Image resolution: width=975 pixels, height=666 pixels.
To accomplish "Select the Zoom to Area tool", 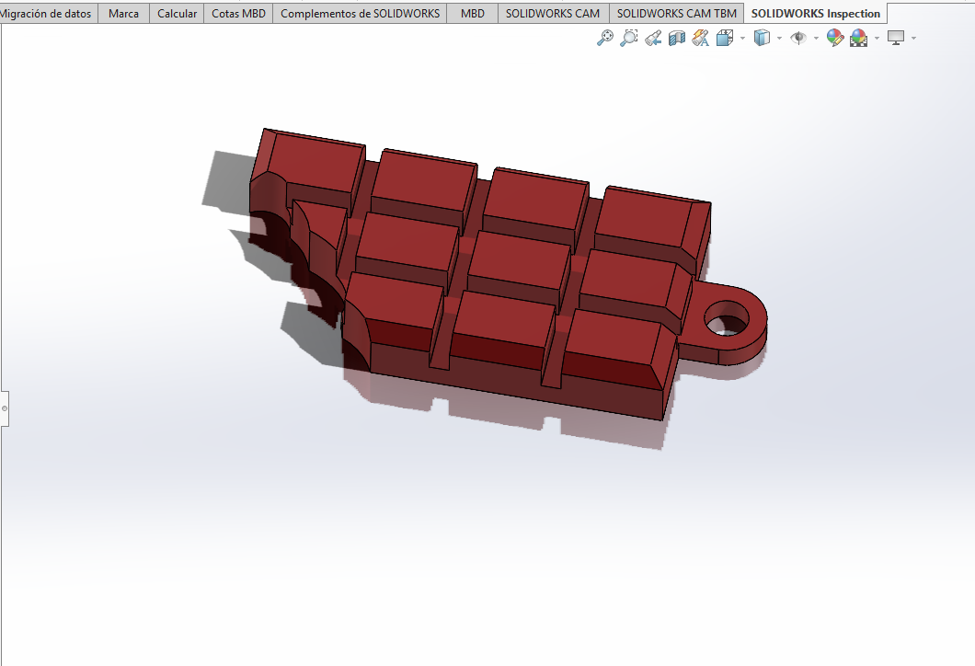I will [628, 38].
